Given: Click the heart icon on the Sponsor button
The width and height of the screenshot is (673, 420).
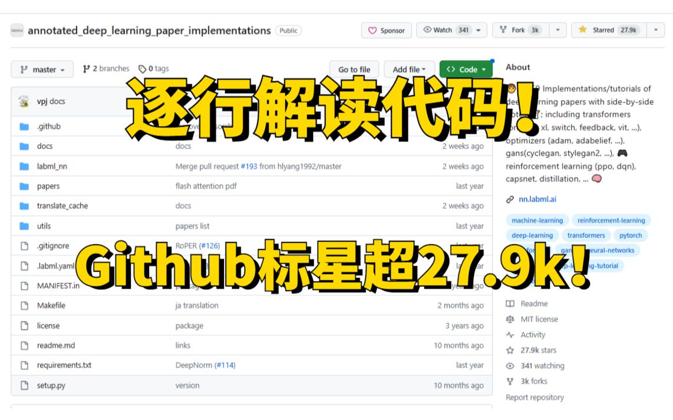Looking at the screenshot, I should tap(372, 30).
